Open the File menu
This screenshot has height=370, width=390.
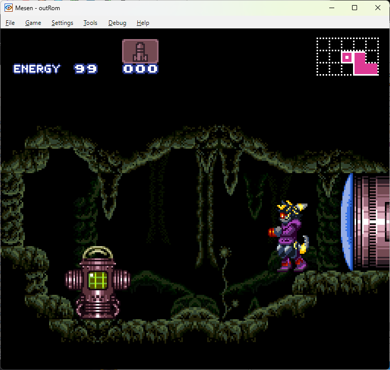(x=10, y=23)
